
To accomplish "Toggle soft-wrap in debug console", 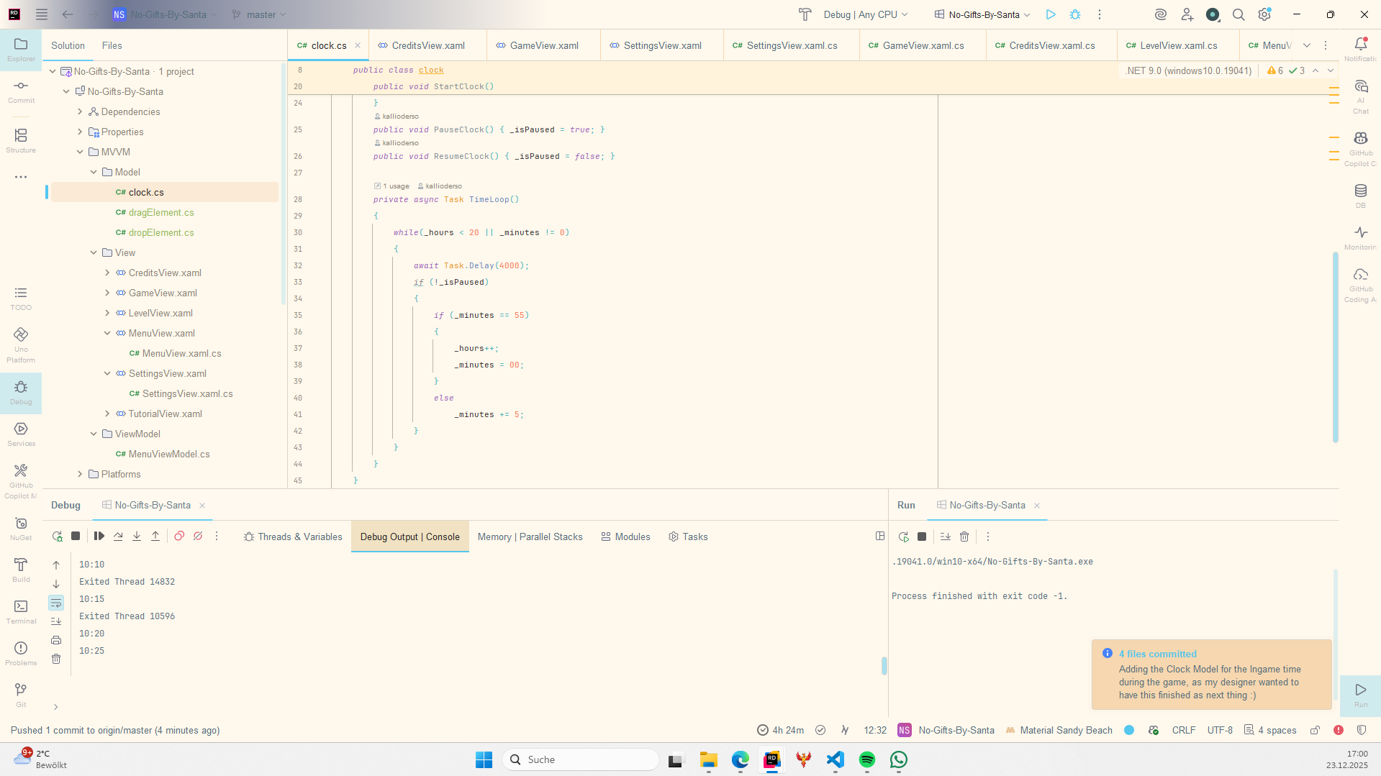I will [56, 603].
